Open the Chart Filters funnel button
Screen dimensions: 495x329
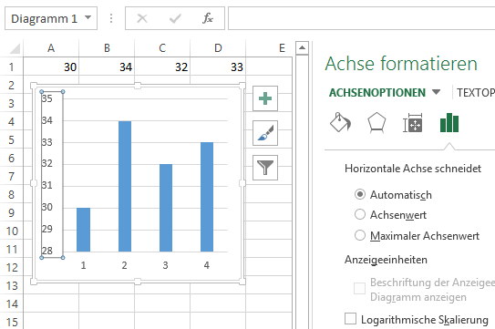[265, 168]
